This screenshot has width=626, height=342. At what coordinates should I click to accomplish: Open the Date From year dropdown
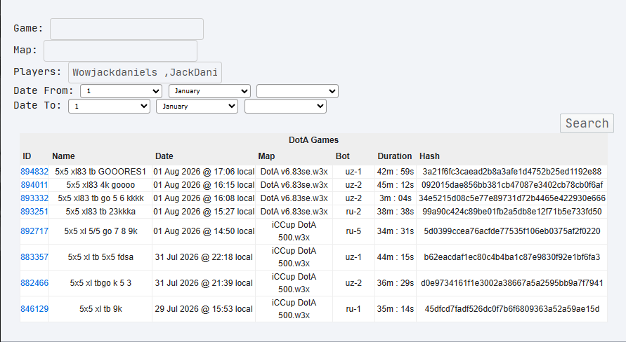point(297,91)
